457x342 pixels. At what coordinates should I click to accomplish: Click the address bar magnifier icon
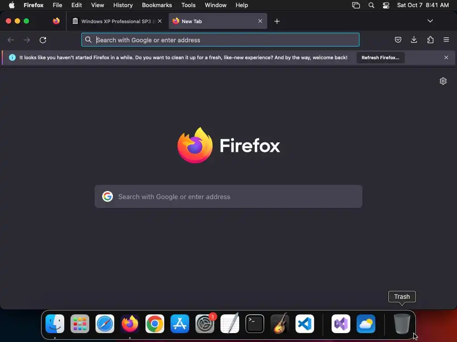(x=88, y=40)
